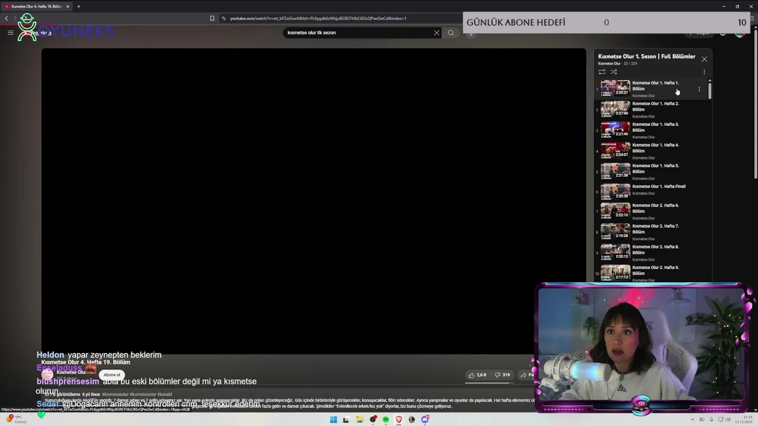Click thumbnail with duration 2:27:48
Viewport: 758px width, 426px height.
pyautogui.click(x=615, y=109)
